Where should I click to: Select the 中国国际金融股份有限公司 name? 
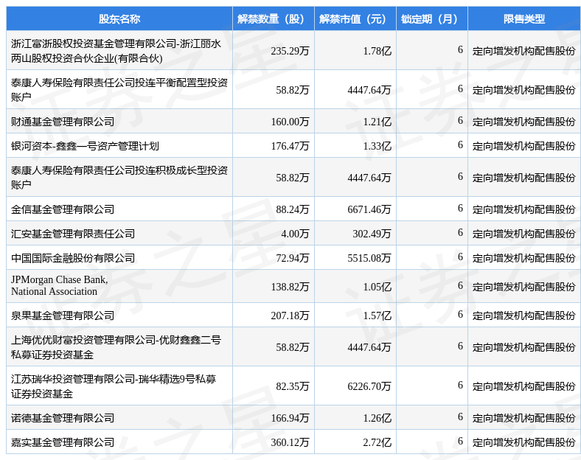click(73, 258)
